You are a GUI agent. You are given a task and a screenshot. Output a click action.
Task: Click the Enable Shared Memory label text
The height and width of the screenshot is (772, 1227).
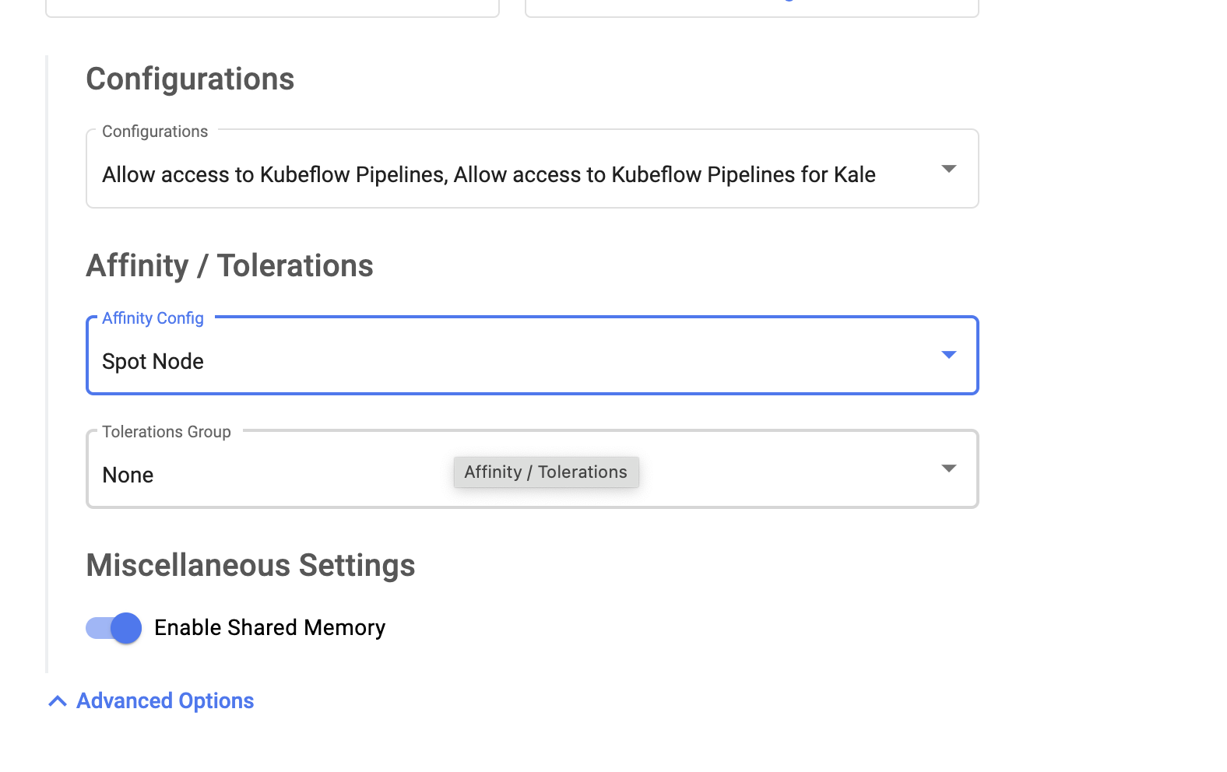[269, 628]
